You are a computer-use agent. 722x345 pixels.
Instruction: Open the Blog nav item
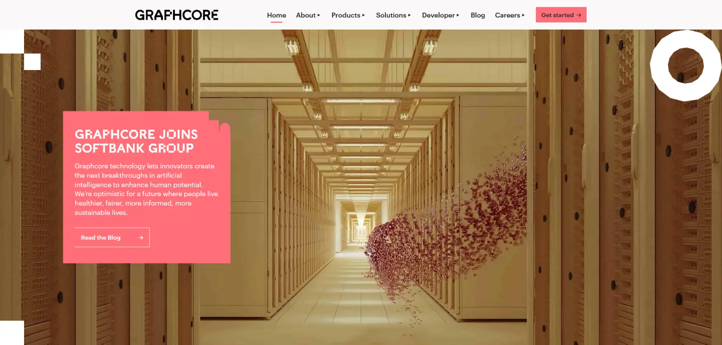pos(478,15)
